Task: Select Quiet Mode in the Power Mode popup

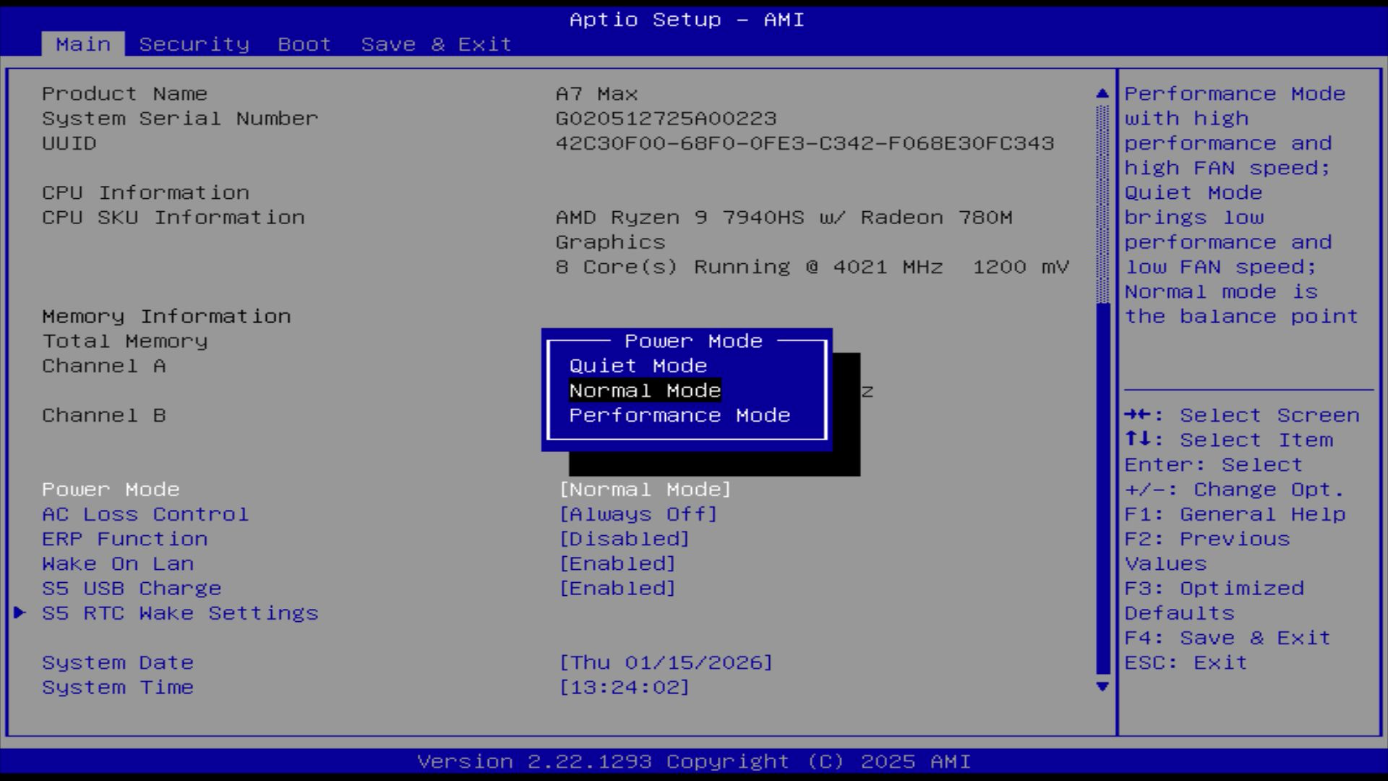Action: click(x=638, y=366)
